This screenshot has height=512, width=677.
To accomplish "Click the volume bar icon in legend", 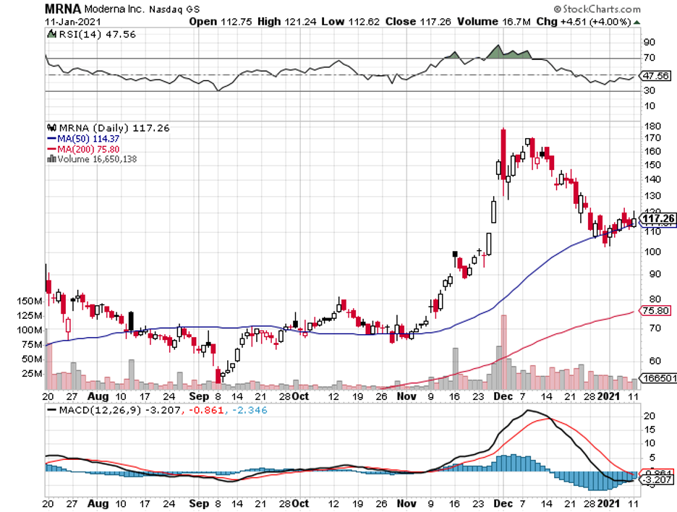I will (51, 159).
